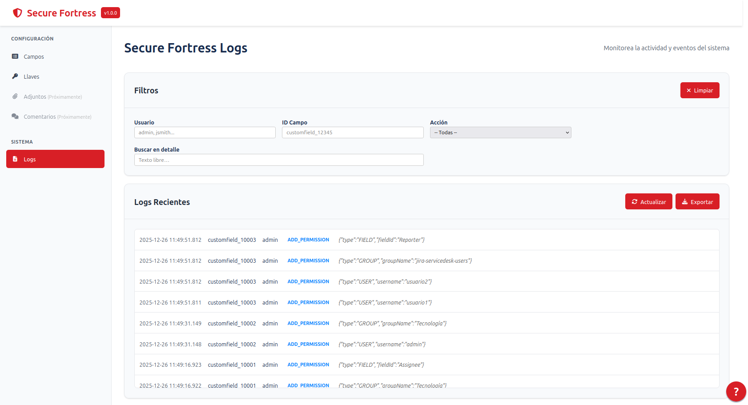Viewport: 748px width, 405px height.
Task: Click the Logs document icon in sidebar
Action: [x=15, y=159]
